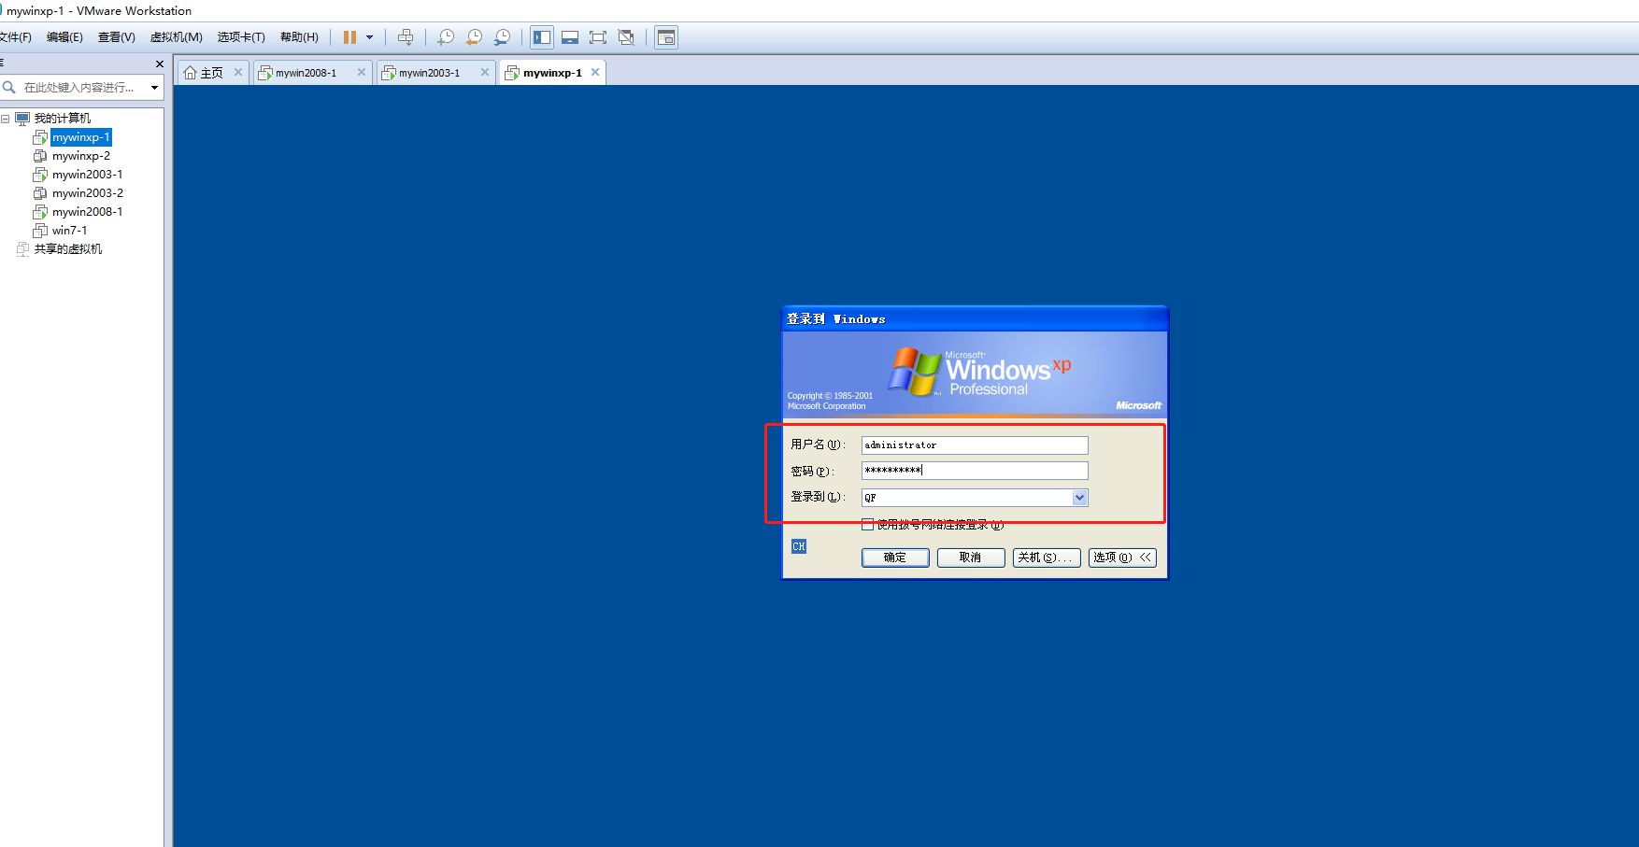The image size is (1639, 847).
Task: Collapse options with 选项(O) << button
Action: 1122,558
